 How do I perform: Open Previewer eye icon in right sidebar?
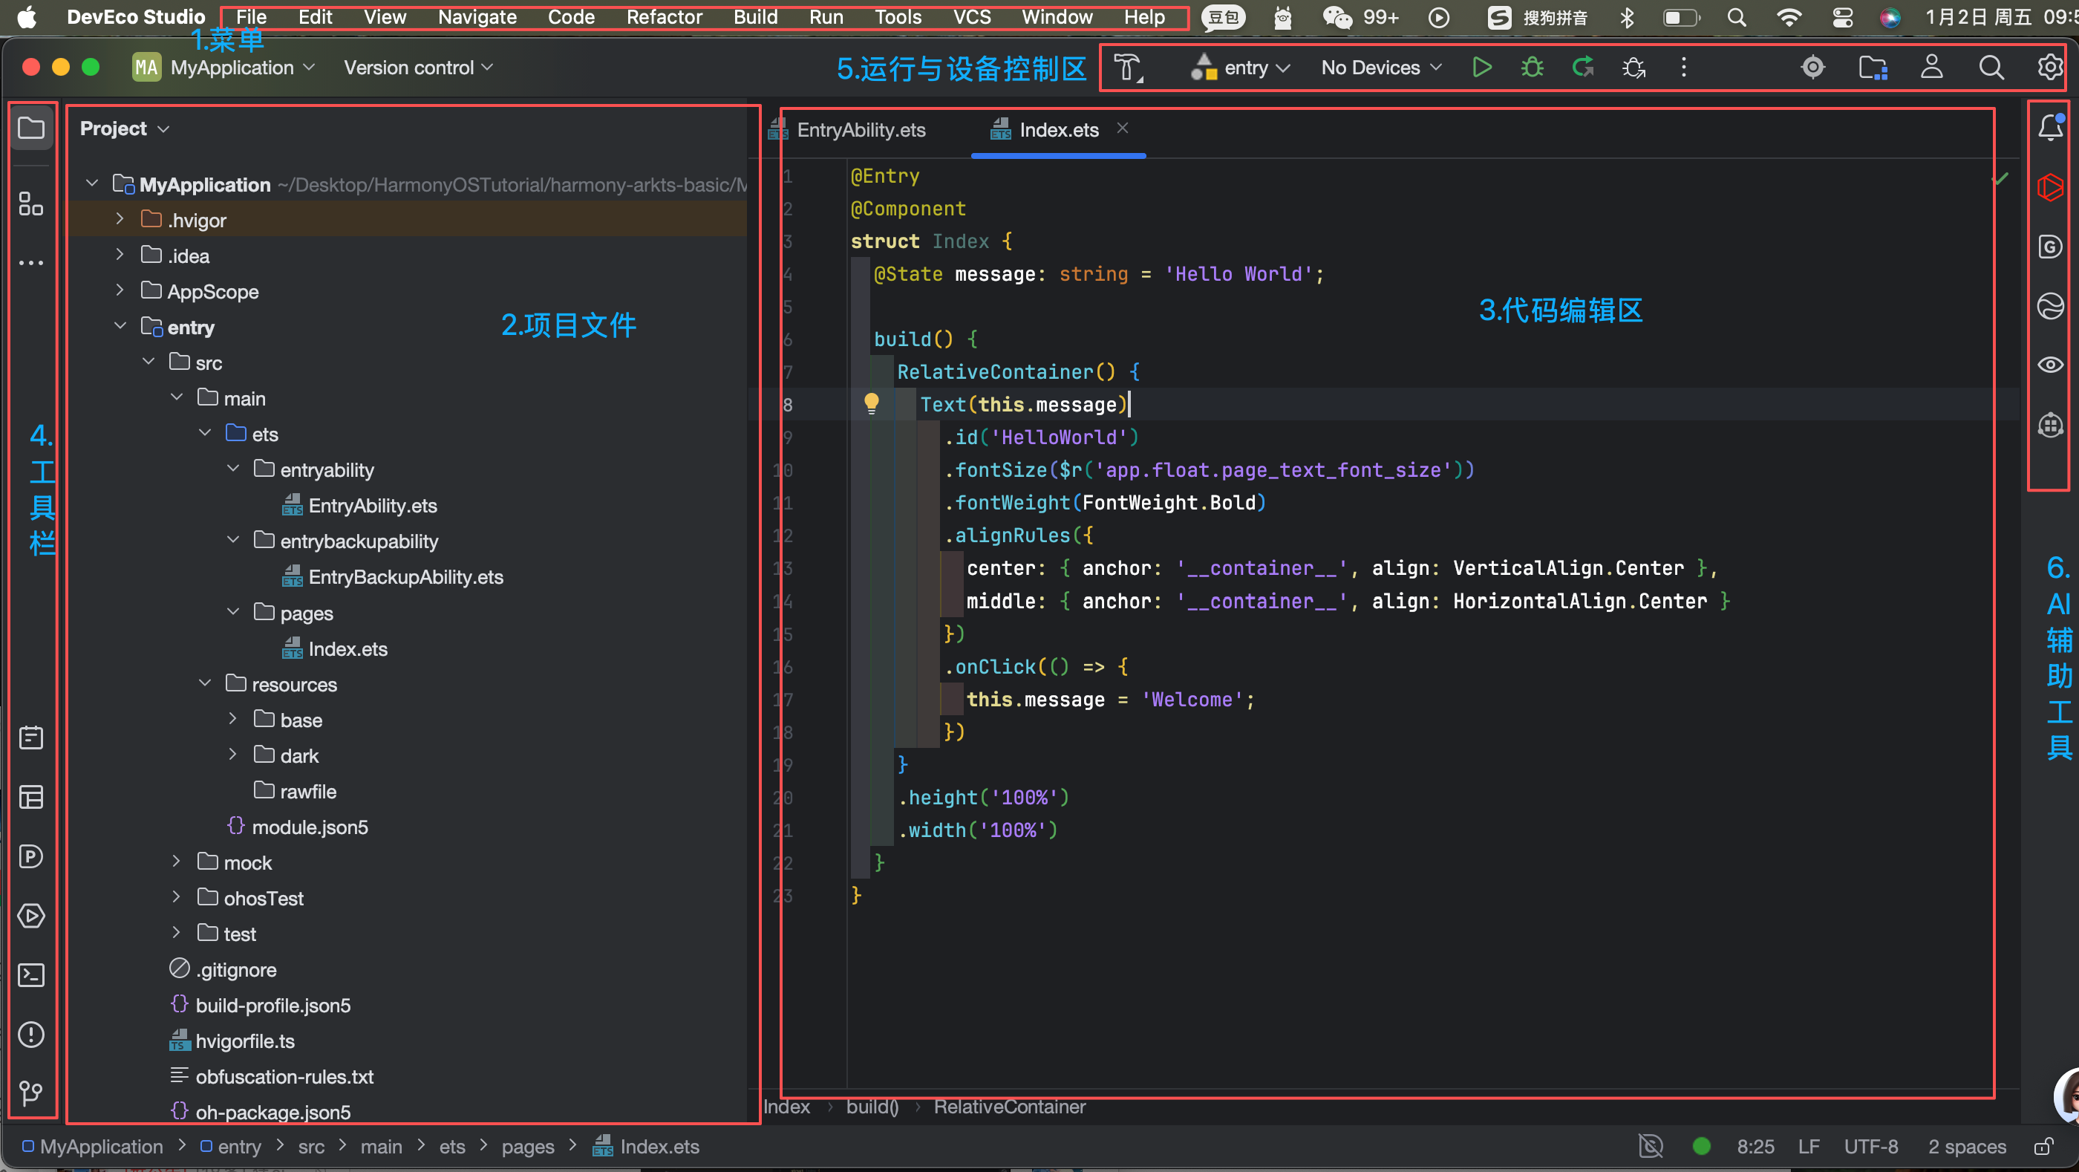pyautogui.click(x=2050, y=365)
